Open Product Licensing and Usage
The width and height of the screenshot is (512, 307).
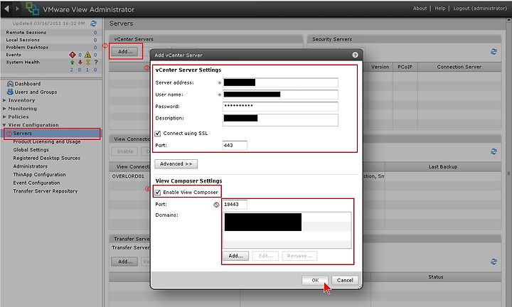click(47, 141)
